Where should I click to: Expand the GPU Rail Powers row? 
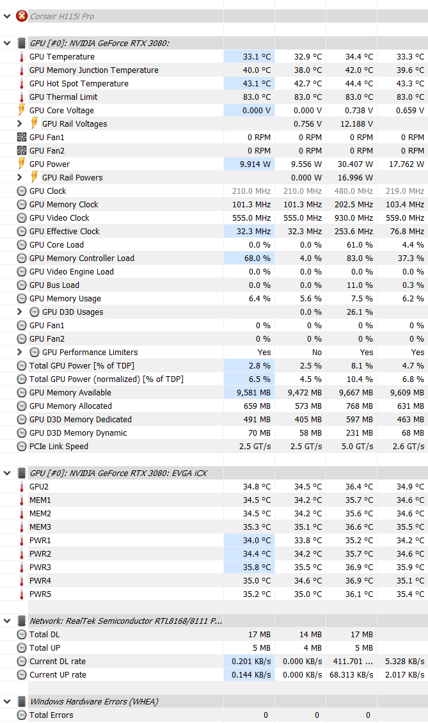(x=19, y=177)
